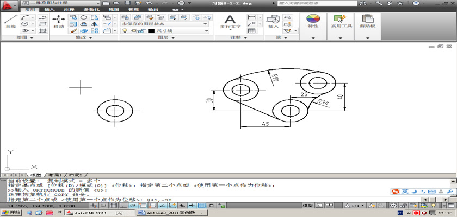Open the Properties (特性) color wheel panel
The width and height of the screenshot is (457, 217).
pos(313,21)
